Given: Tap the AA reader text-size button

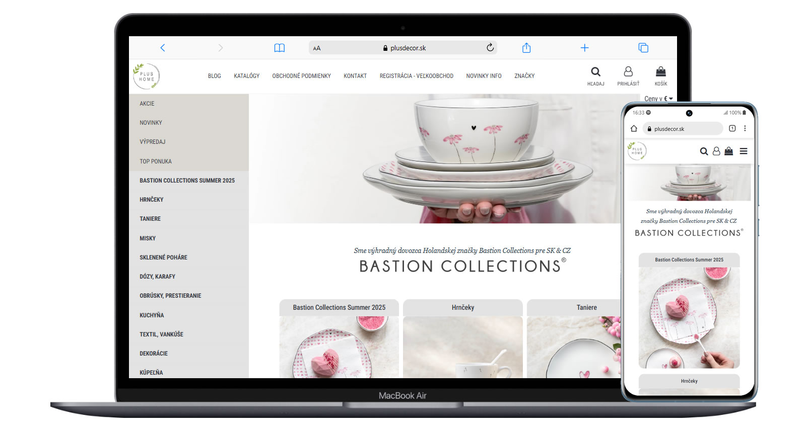Looking at the screenshot, I should pyautogui.click(x=317, y=48).
